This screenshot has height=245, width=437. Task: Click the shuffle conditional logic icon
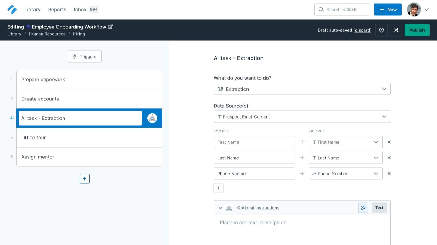click(x=396, y=30)
